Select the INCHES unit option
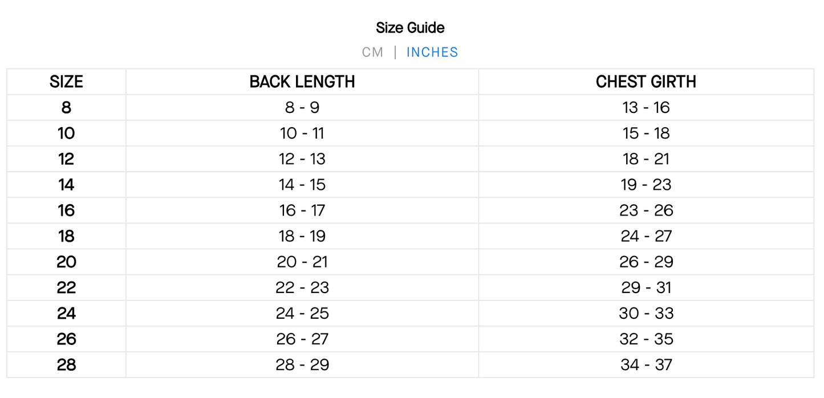This screenshot has height=398, width=824. click(432, 52)
